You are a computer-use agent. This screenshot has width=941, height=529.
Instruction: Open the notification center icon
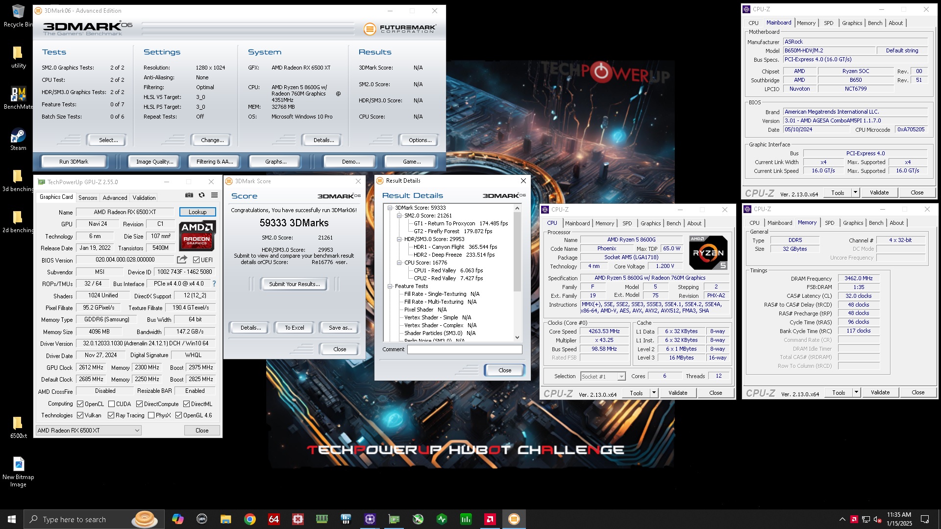click(x=925, y=519)
